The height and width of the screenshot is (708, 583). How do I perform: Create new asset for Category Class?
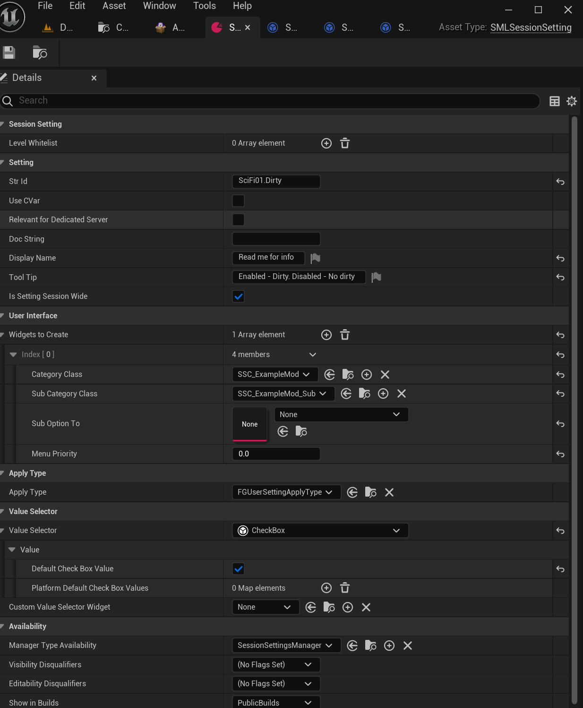coord(367,375)
